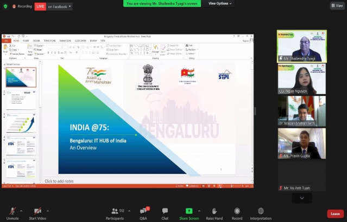
Task: Click the Unmute microphone icon
Action: click(x=12, y=211)
